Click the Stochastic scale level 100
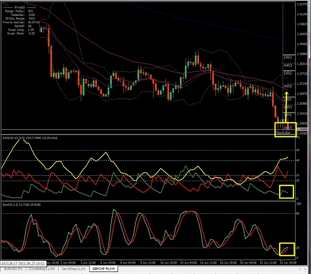311x274 pixels. 299,204
